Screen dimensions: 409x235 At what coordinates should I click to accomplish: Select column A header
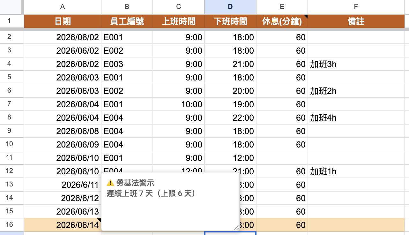(x=63, y=7)
